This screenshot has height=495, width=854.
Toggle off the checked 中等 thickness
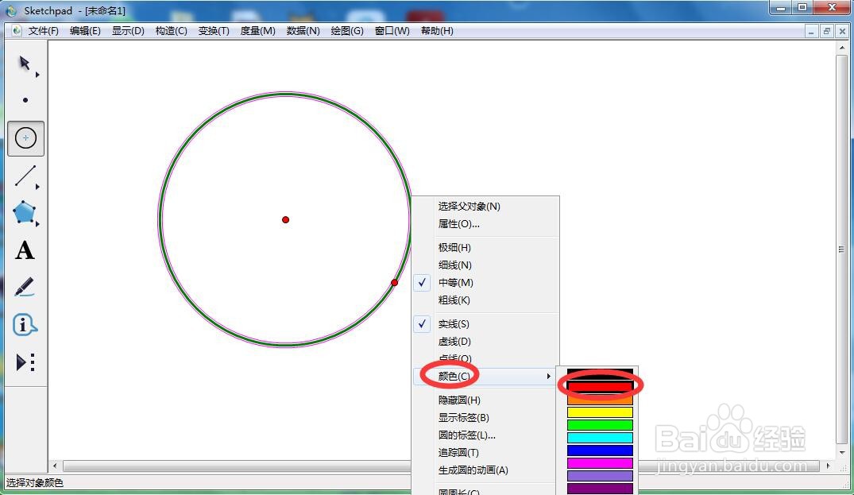click(454, 282)
